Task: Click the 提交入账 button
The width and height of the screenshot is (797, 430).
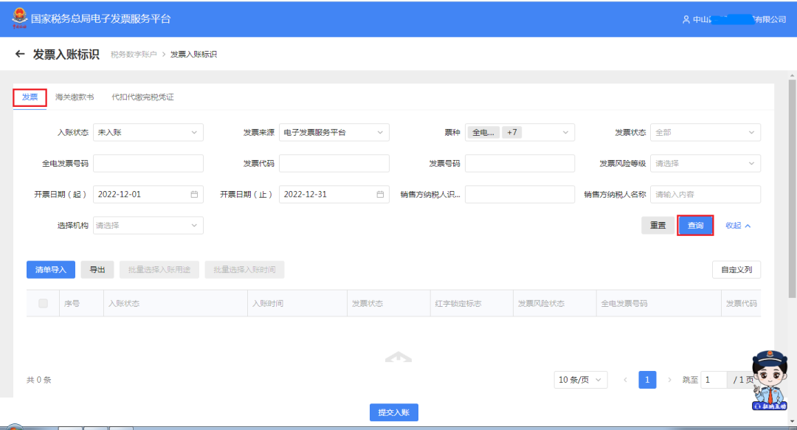Action: tap(393, 412)
